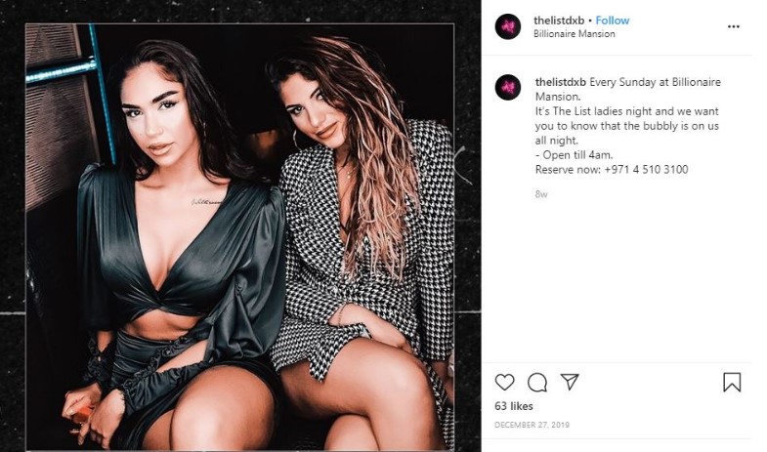Click the caption text about ladies night
767x452 pixels.
[x=627, y=126]
